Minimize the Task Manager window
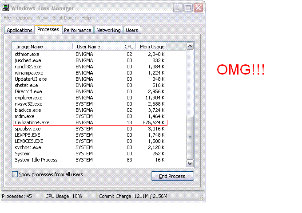The width and height of the screenshot is (302, 213). pos(178,8)
